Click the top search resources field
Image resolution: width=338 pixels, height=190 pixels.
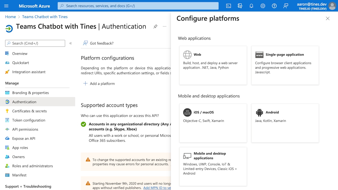[138, 6]
